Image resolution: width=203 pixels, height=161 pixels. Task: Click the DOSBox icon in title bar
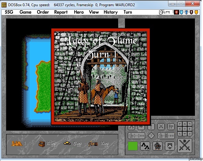[4, 5]
